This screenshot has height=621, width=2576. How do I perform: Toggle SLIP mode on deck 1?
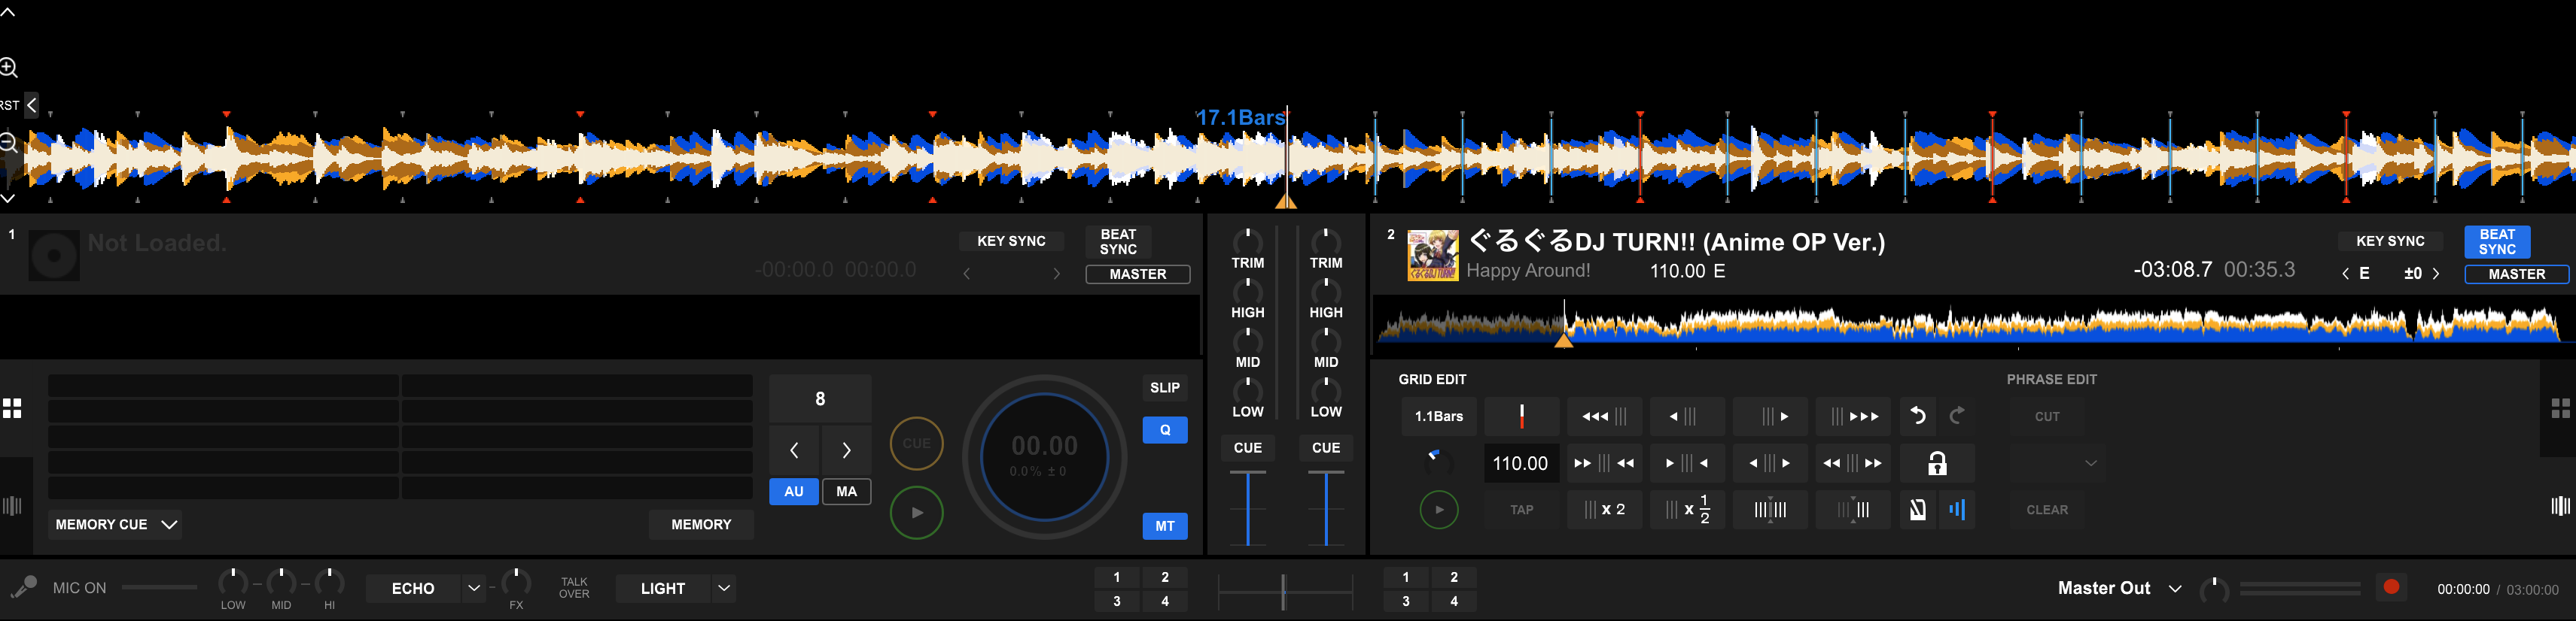(1165, 387)
